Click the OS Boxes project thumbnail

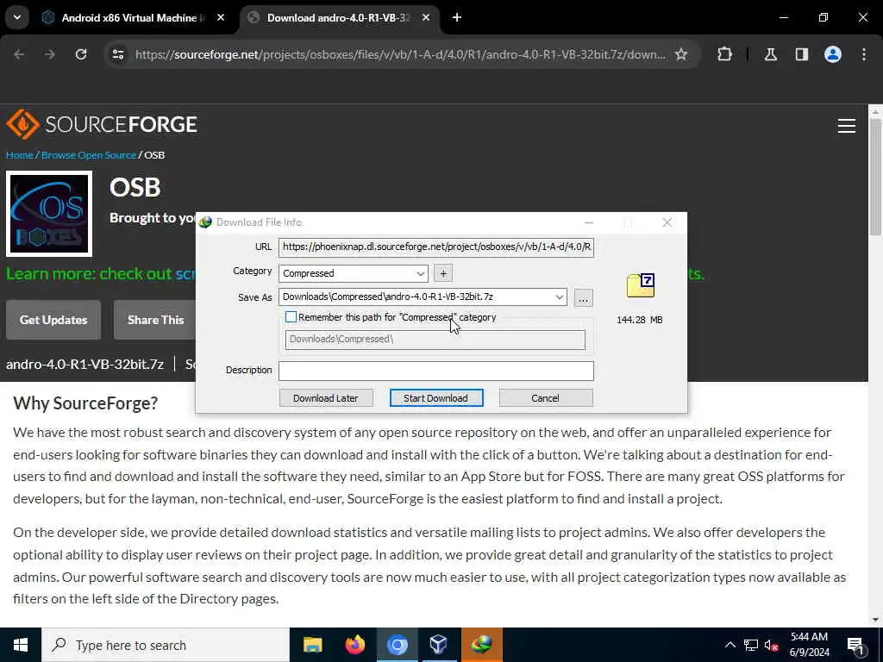(49, 214)
